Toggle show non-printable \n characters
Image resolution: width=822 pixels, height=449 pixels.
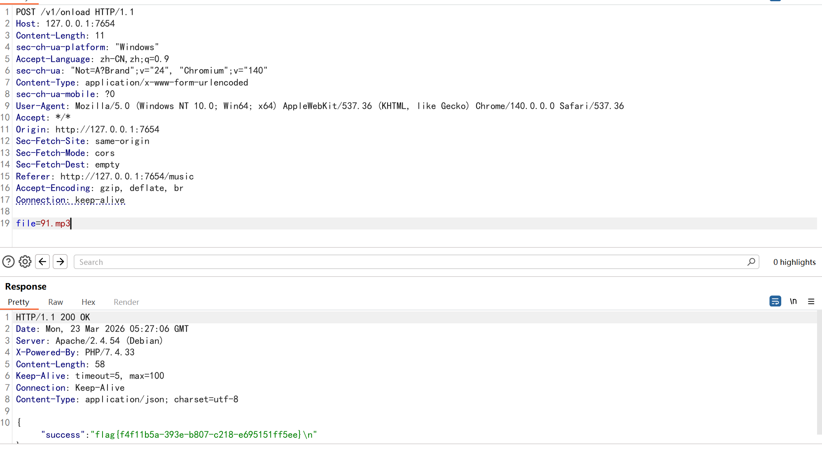coord(793,302)
